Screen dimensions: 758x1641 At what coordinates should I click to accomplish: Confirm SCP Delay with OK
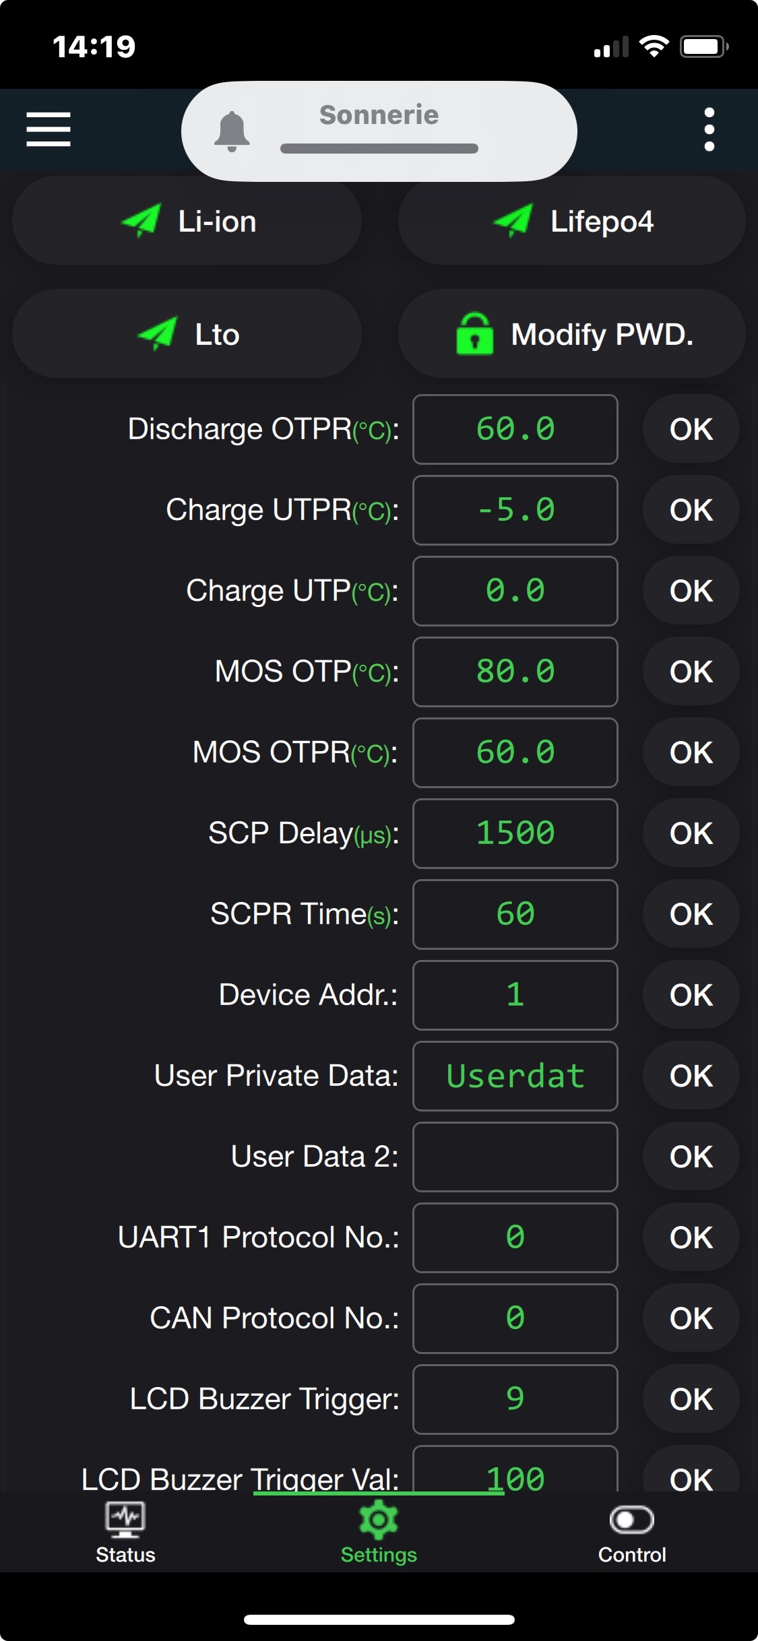click(691, 834)
